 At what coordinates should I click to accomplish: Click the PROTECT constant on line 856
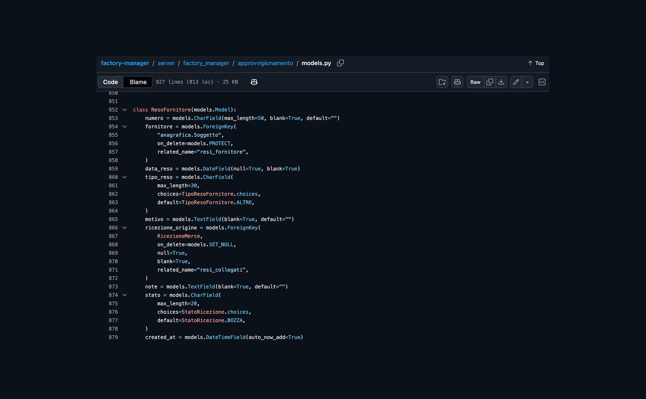220,144
